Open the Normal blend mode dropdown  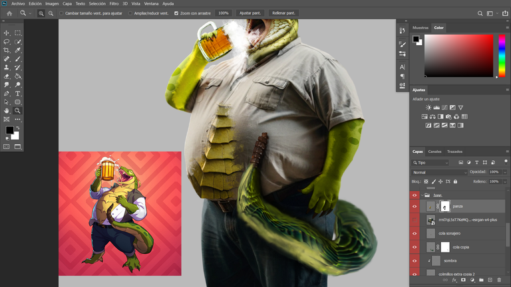tap(439, 172)
